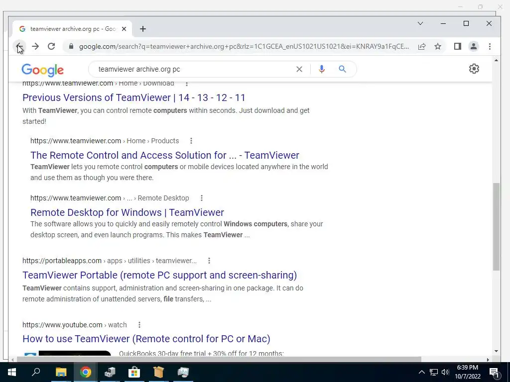Open the Chrome profile avatar
The height and width of the screenshot is (382, 510).
pos(474,46)
